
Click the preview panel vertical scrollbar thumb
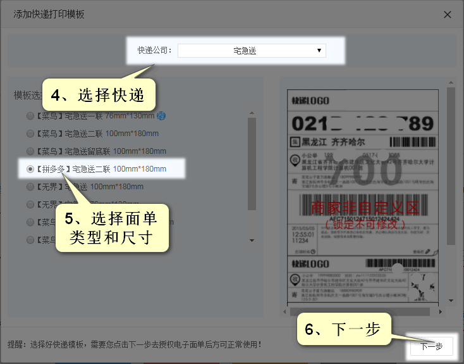pyautogui.click(x=451, y=166)
